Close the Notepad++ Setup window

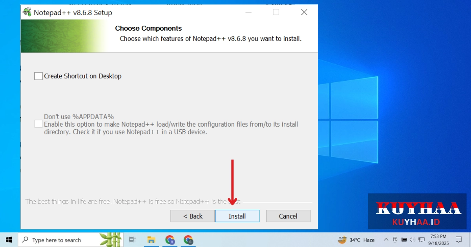pyautogui.click(x=304, y=12)
